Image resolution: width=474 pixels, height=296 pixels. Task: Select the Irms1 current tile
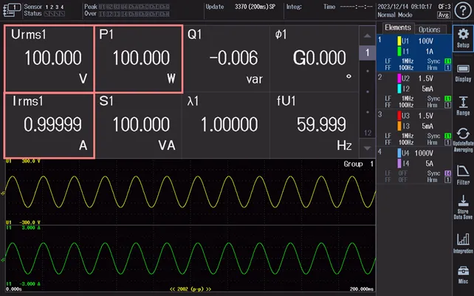point(49,125)
